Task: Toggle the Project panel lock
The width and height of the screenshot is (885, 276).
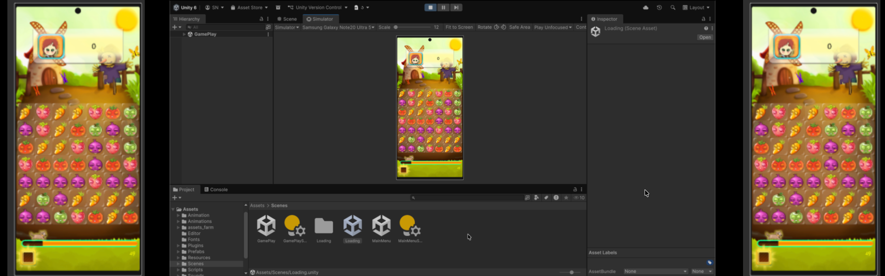Action: tap(575, 189)
